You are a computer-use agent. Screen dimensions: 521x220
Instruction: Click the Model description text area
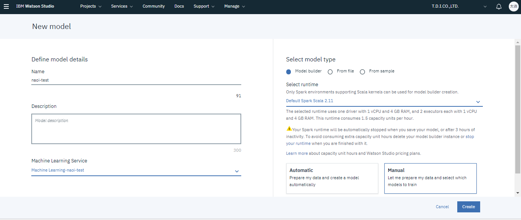click(x=136, y=129)
